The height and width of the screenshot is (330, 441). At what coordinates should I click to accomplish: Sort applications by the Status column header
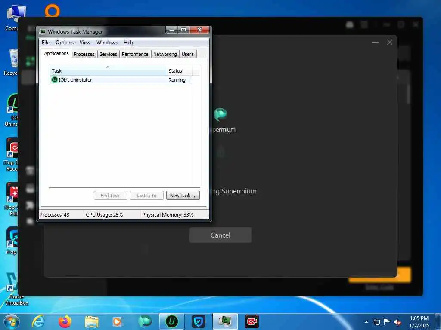point(179,71)
